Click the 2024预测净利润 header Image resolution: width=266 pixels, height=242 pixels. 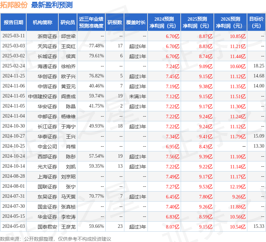click(164, 22)
